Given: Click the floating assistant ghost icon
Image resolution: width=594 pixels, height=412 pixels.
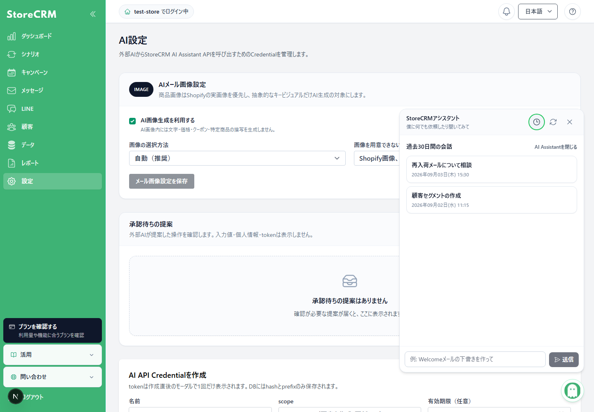Looking at the screenshot, I should tap(573, 390).
